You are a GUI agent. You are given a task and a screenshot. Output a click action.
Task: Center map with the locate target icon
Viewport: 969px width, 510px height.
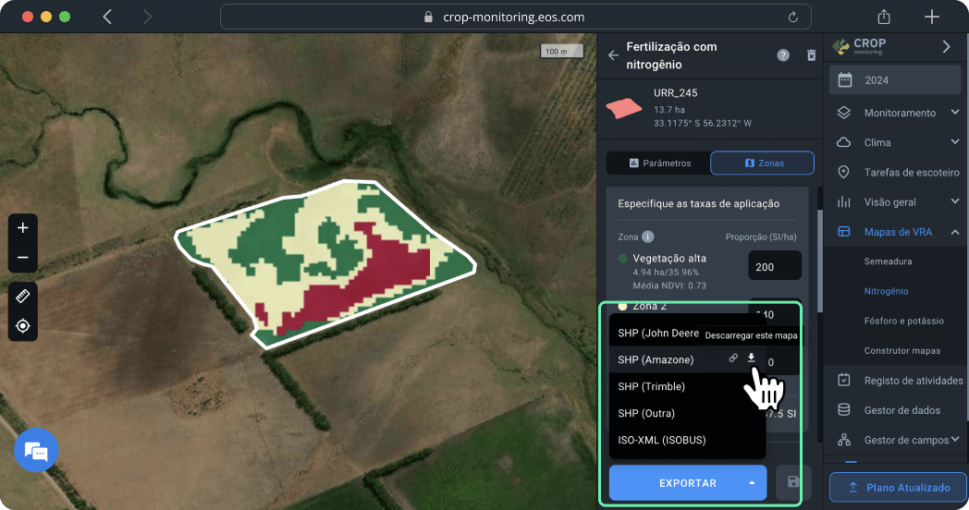coord(23,326)
